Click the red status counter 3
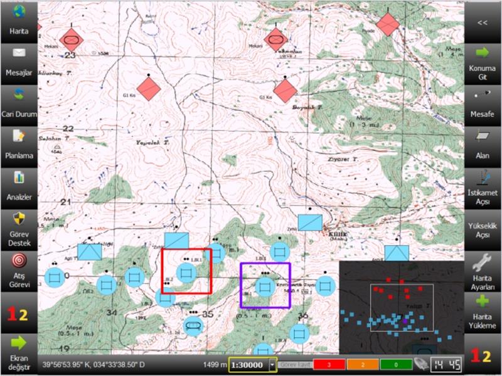Viewport: 502px width, 376px height. 327,364
